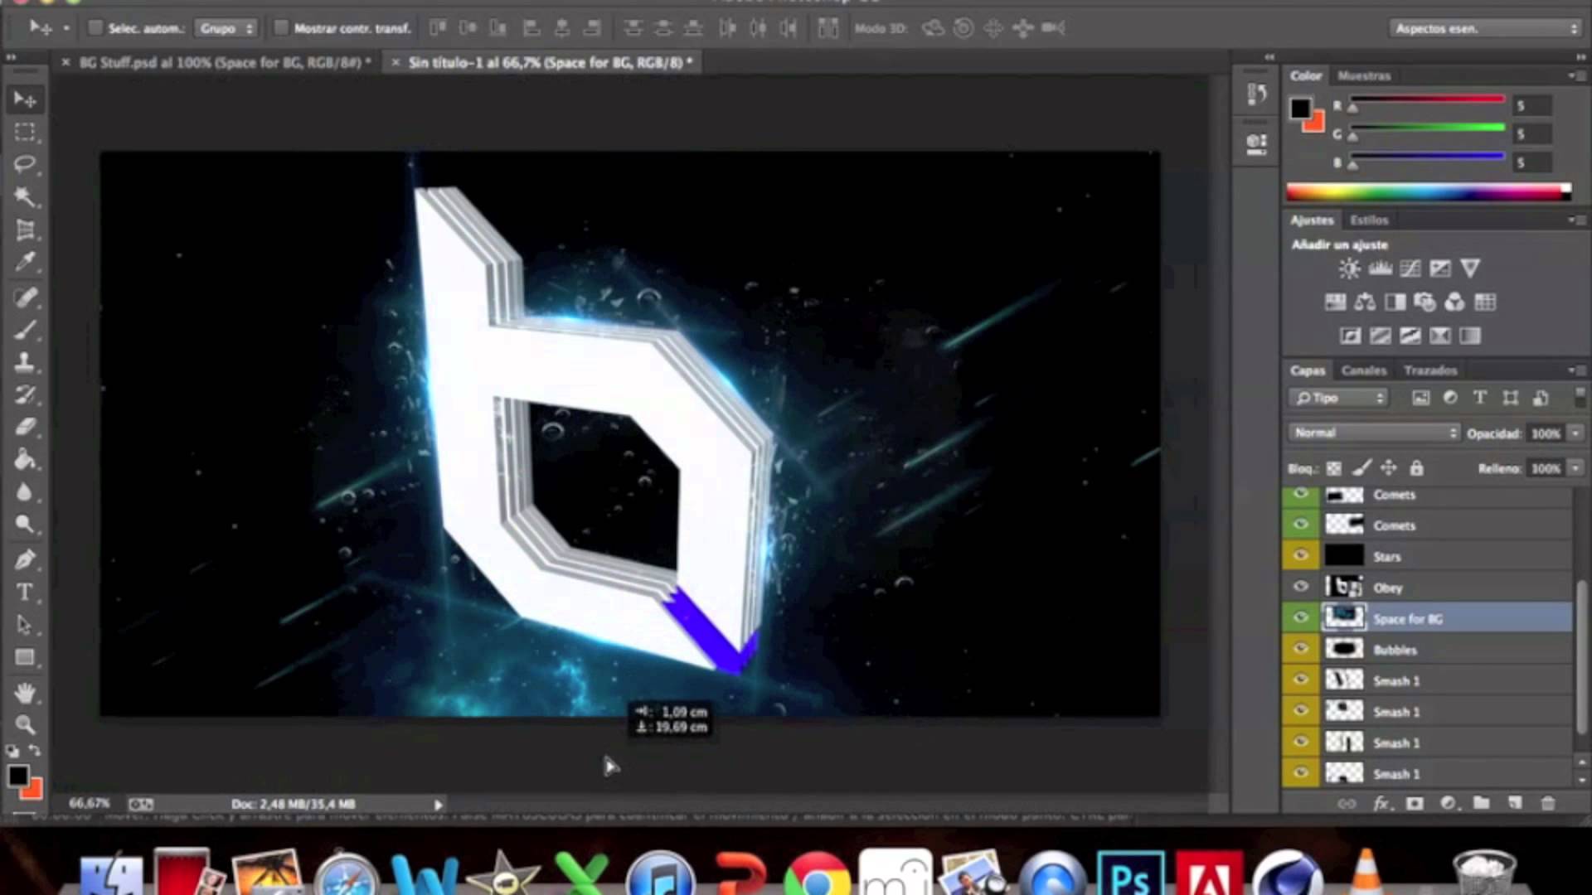
Task: Hide the Obey layer
Action: pos(1300,587)
